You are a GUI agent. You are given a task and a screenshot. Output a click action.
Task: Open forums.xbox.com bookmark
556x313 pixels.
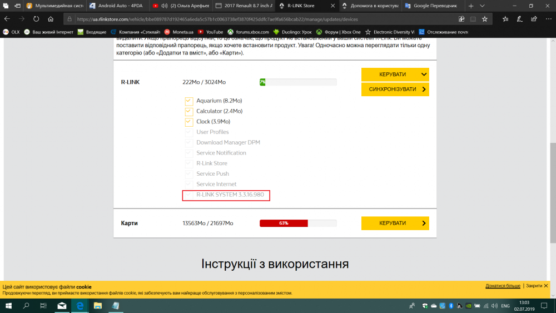tap(248, 32)
